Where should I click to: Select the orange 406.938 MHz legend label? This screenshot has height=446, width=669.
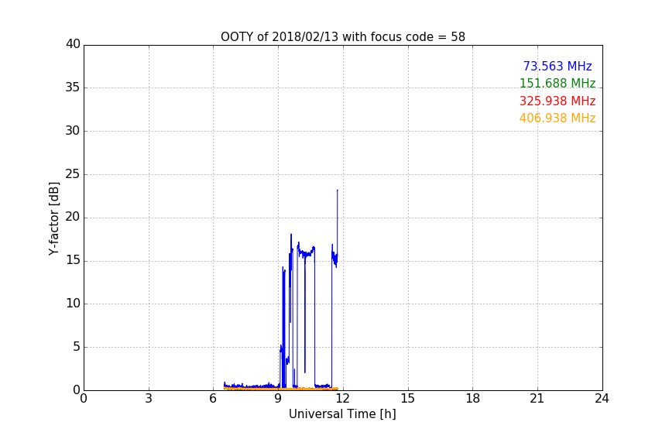pyautogui.click(x=557, y=118)
